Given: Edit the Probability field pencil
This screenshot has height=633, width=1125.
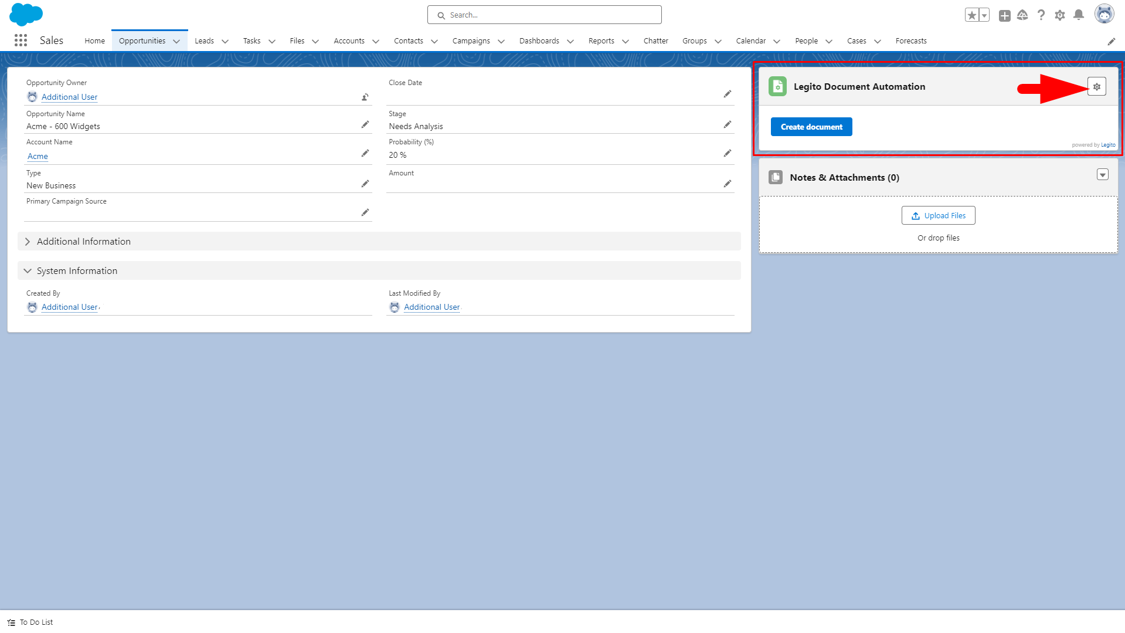Looking at the screenshot, I should pos(728,153).
